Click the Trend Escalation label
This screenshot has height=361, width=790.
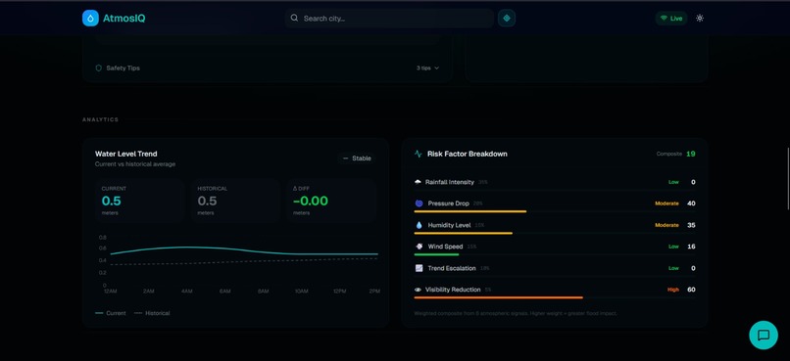452,268
